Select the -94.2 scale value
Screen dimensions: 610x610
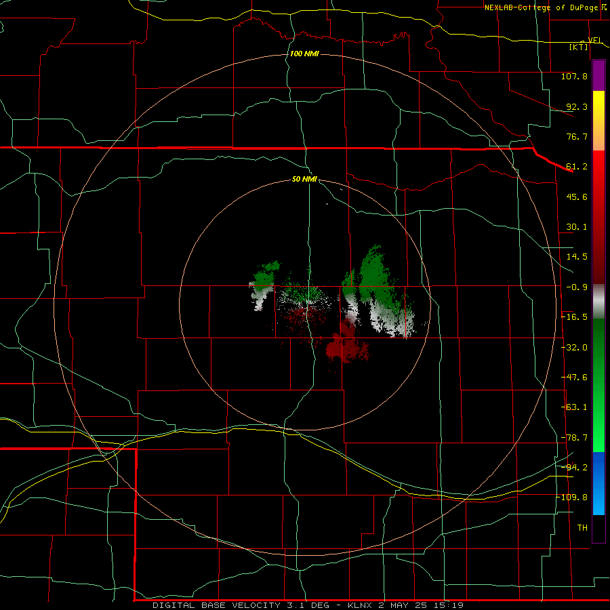tap(574, 467)
